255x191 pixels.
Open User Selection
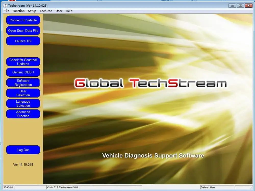click(x=23, y=93)
